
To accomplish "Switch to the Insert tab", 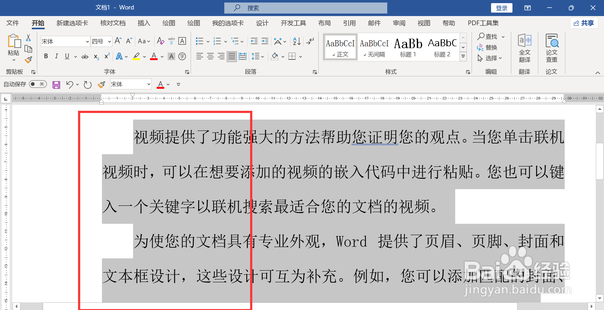I will pyautogui.click(x=144, y=23).
